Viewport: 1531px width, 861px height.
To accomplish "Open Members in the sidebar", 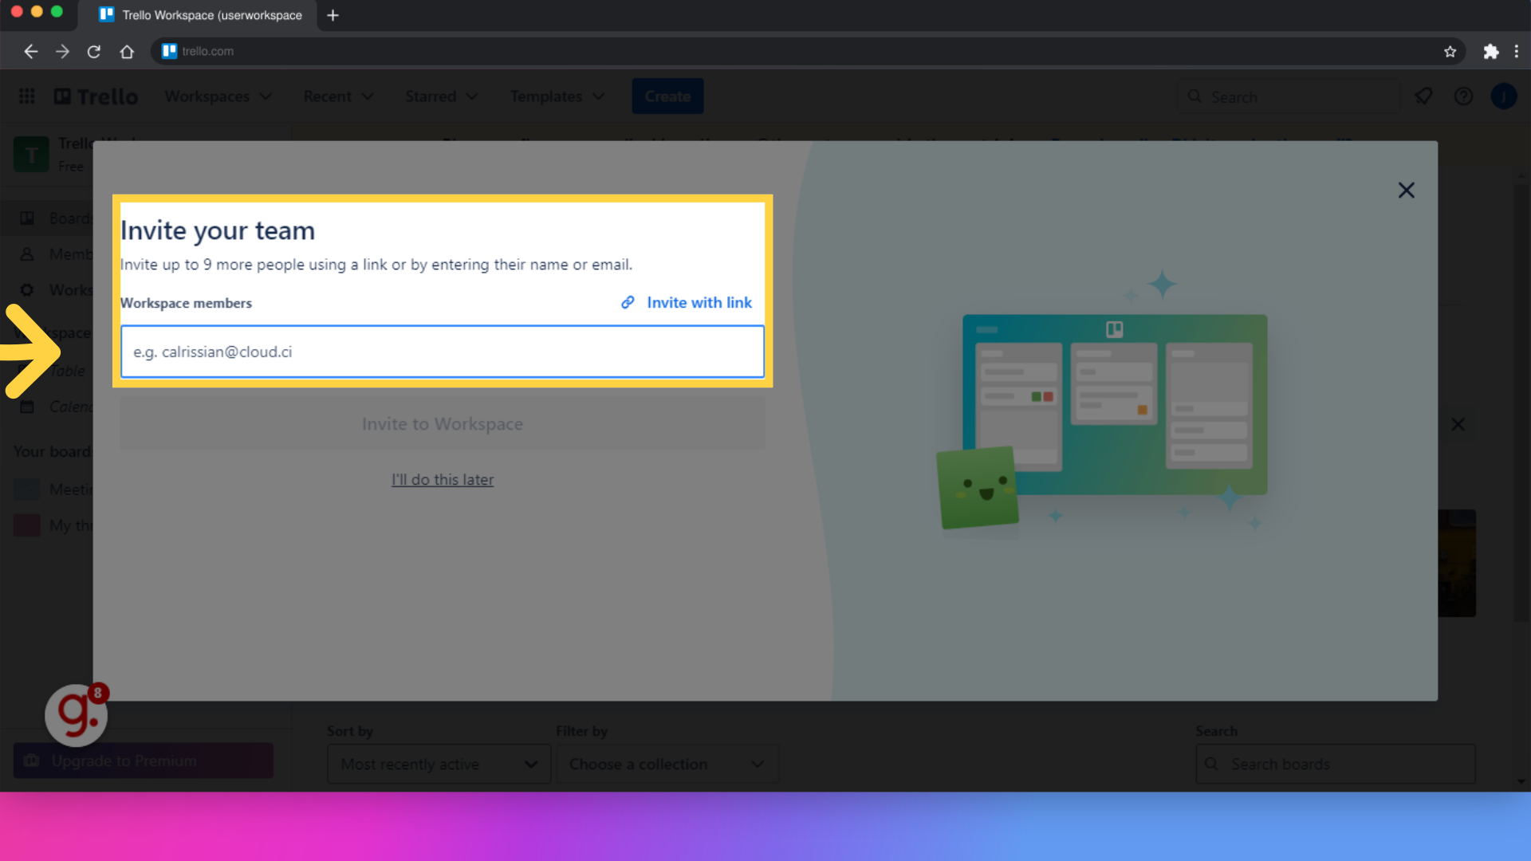I will [x=54, y=254].
